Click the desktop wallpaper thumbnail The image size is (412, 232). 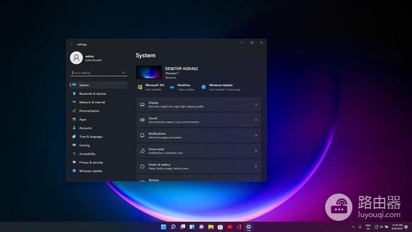point(149,72)
